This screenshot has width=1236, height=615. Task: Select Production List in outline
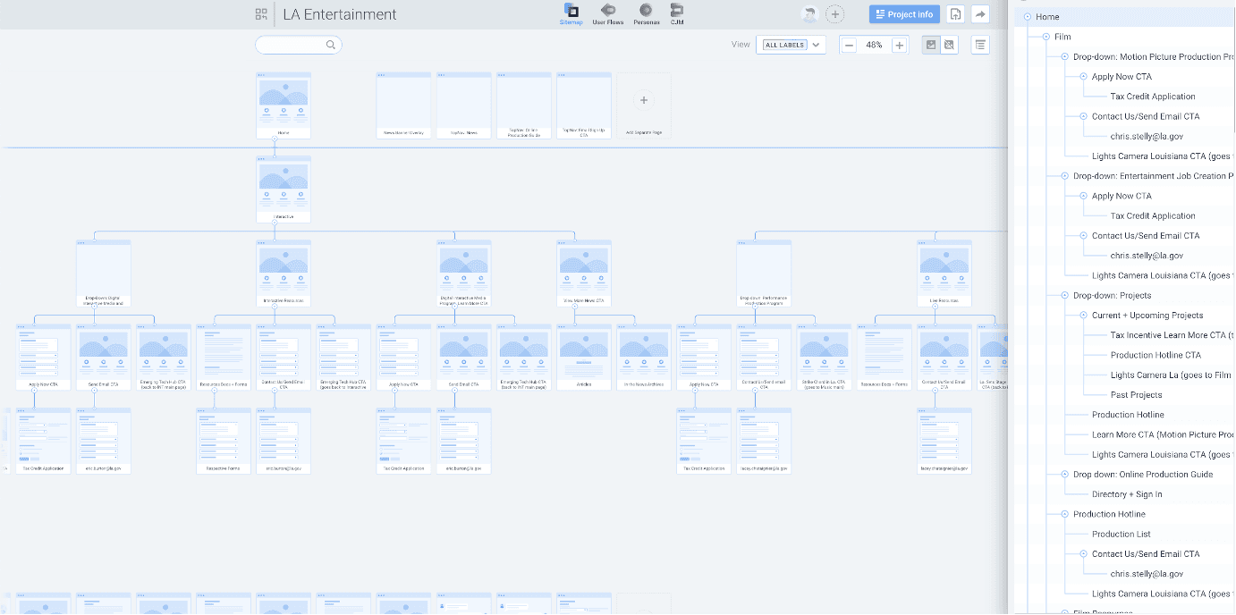point(1122,534)
